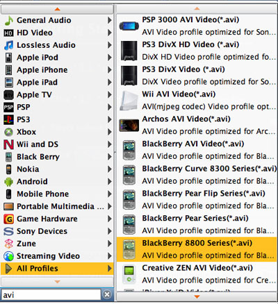Click the Mobile Phone icon

pos(8,194)
